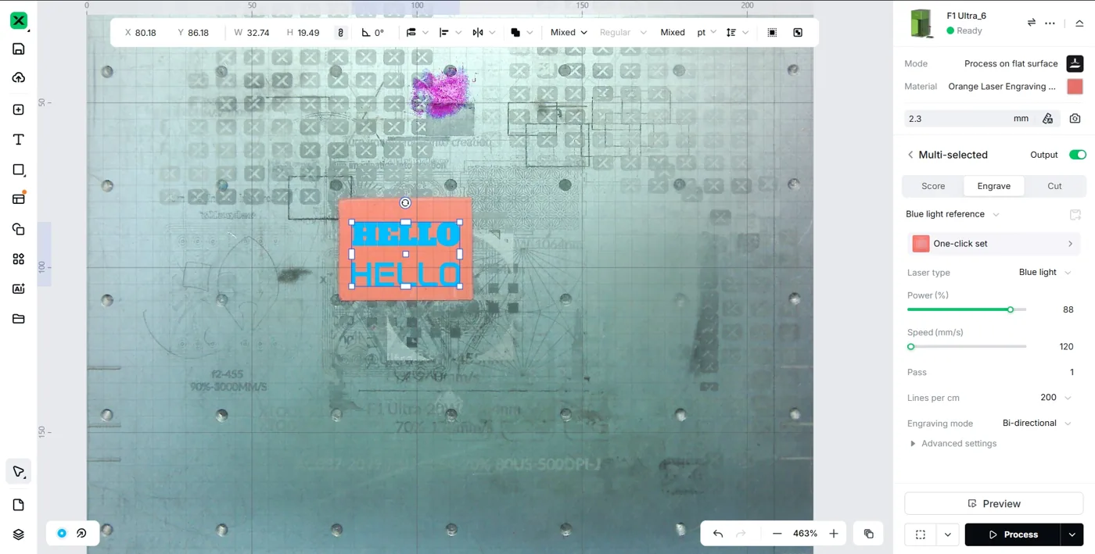This screenshot has height=554, width=1095.
Task: Open the layer order dropdown
Action: click(417, 33)
